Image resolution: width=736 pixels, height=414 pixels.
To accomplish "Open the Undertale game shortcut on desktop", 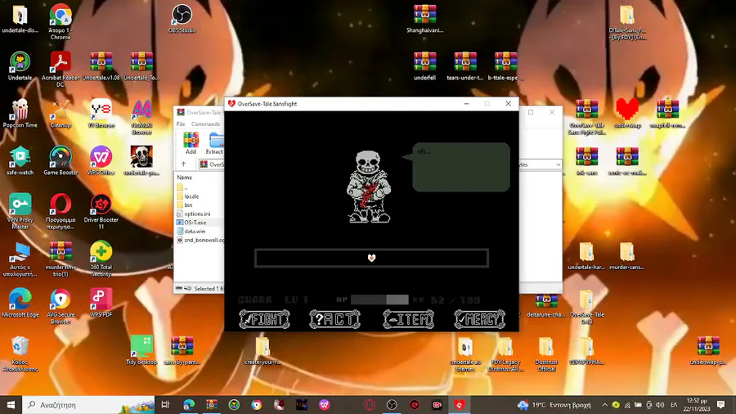I will [20, 66].
